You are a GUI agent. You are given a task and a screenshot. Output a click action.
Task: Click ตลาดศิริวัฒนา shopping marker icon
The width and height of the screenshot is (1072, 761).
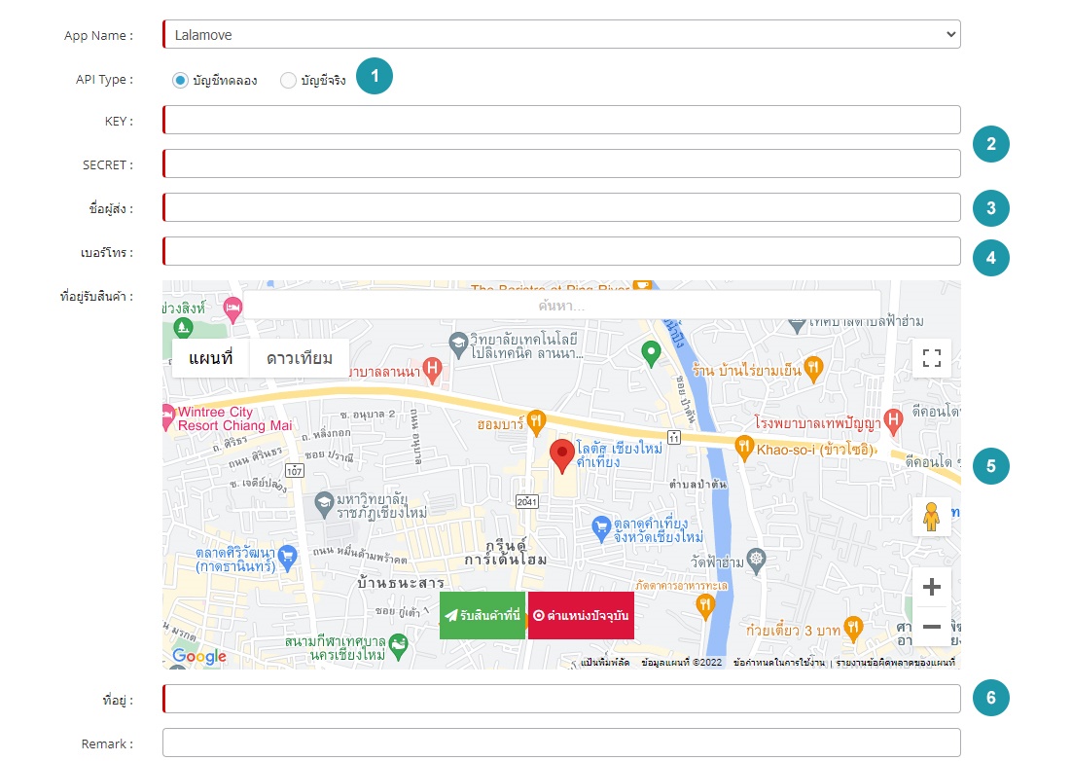(287, 558)
